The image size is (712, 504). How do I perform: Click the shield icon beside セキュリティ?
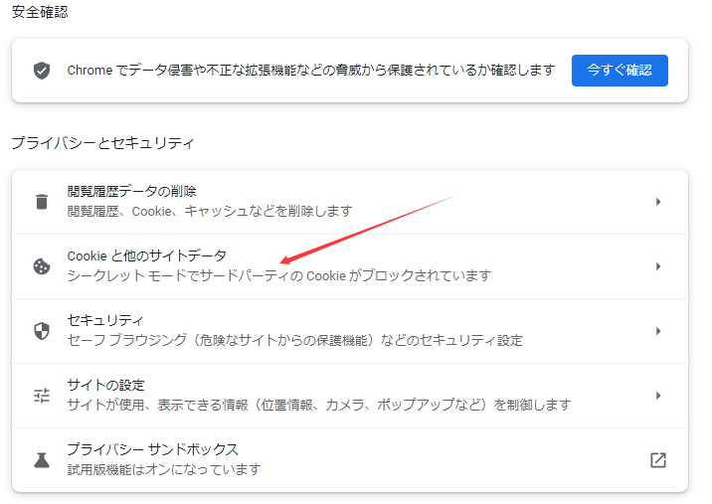[x=41, y=331]
